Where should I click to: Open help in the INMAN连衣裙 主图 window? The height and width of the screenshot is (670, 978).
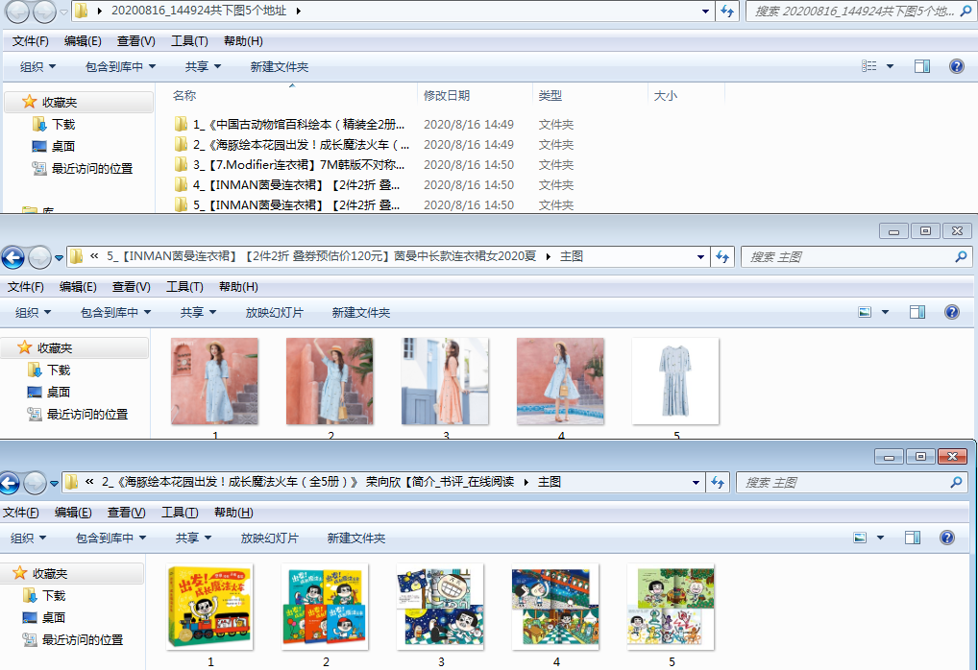952,312
